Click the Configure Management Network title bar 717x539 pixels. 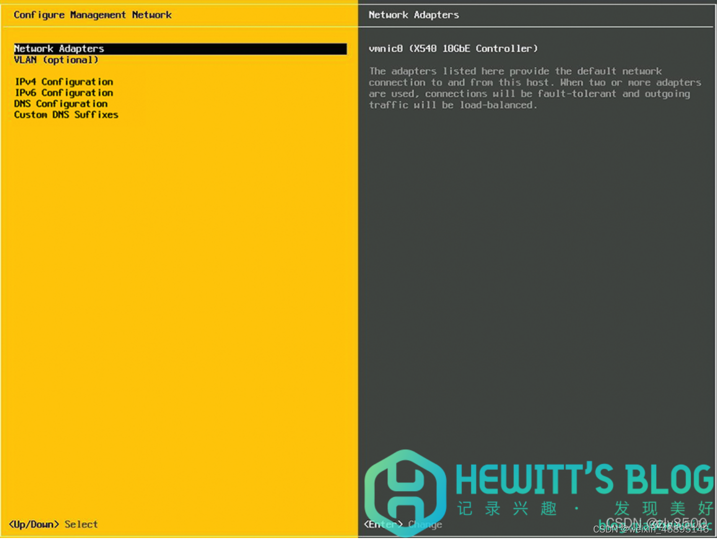pyautogui.click(x=93, y=15)
